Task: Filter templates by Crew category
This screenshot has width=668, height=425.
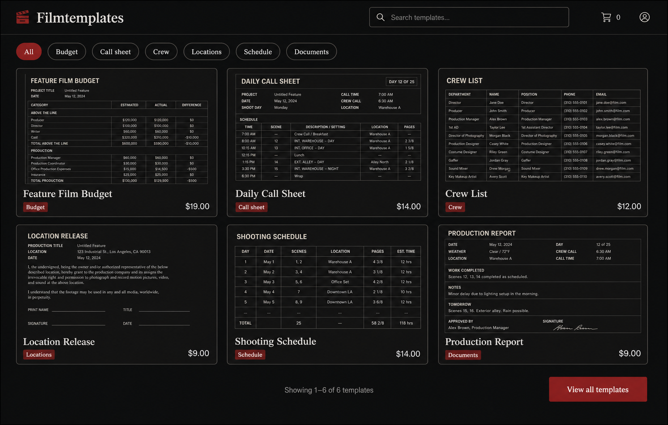Action: pyautogui.click(x=161, y=52)
